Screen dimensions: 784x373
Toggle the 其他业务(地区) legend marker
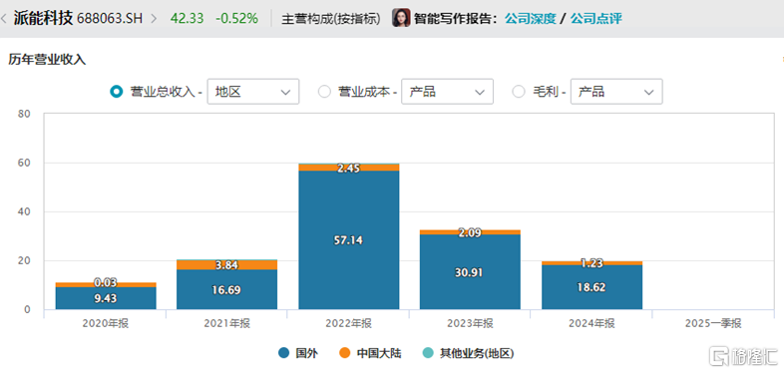(428, 353)
